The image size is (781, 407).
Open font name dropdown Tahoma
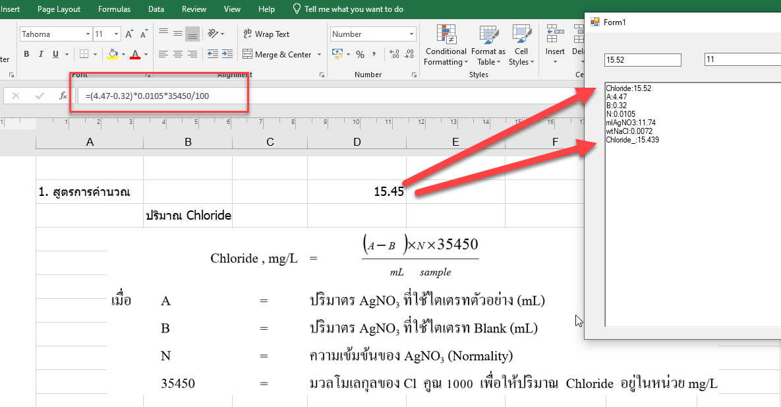point(88,34)
